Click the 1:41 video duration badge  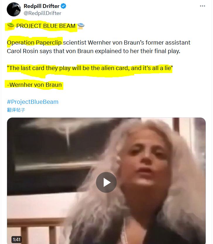click(x=16, y=239)
